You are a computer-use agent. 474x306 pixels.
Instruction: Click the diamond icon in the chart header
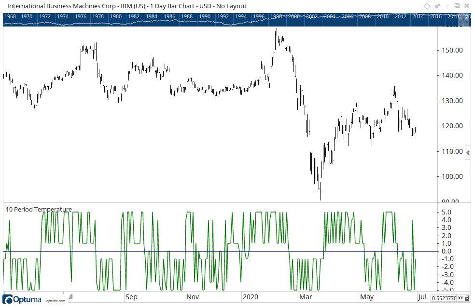(427, 6)
